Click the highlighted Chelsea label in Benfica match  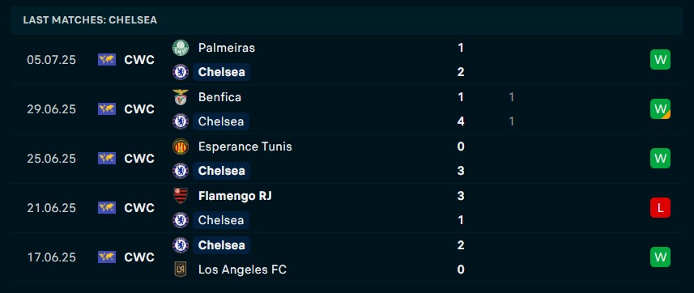click(x=221, y=121)
